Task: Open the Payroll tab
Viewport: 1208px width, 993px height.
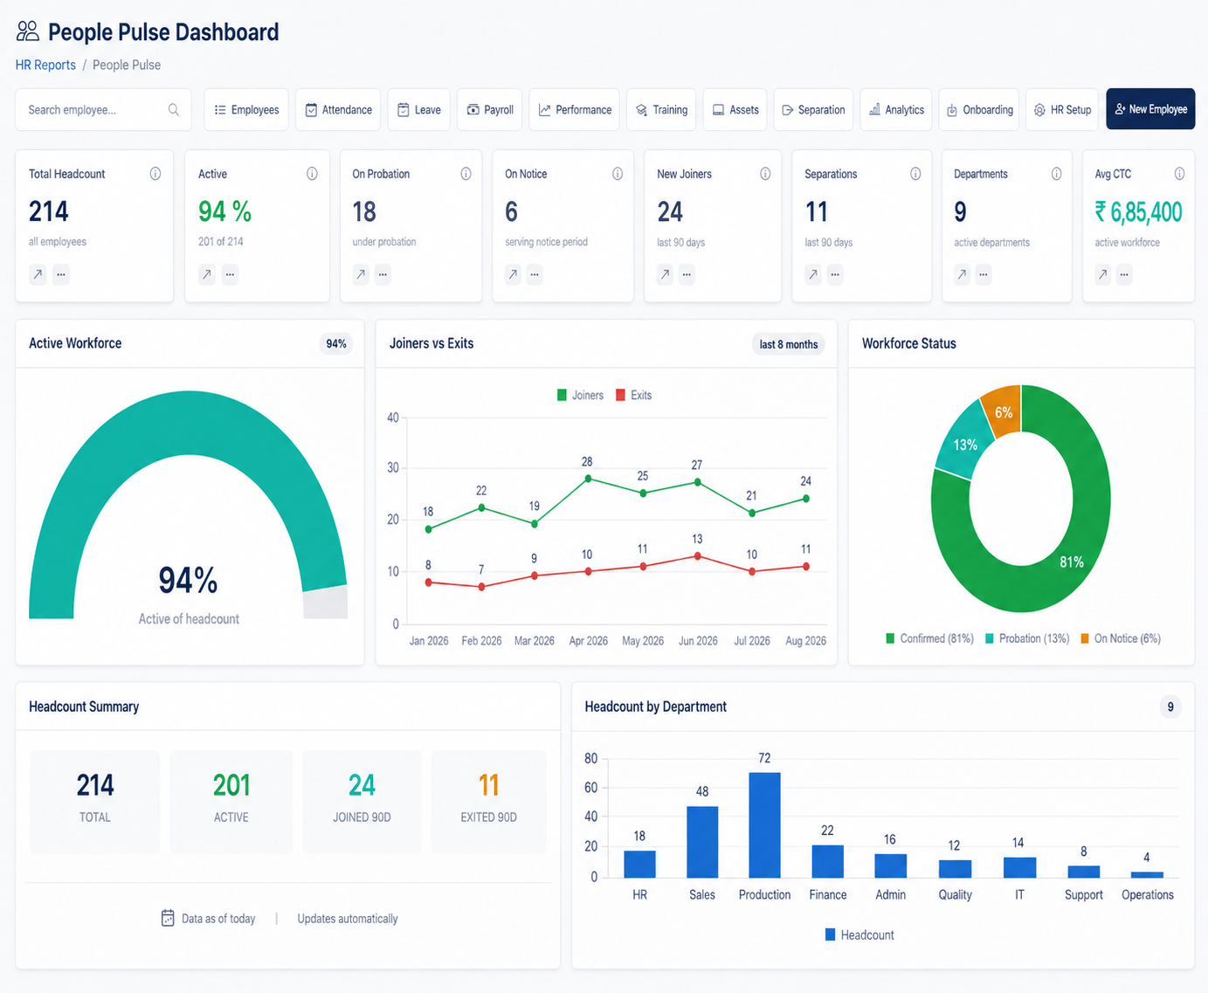Action: click(490, 110)
